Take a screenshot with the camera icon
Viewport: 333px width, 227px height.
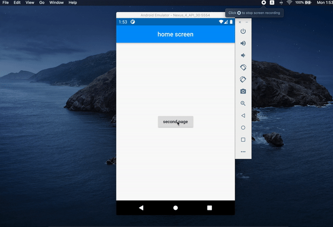point(243,91)
